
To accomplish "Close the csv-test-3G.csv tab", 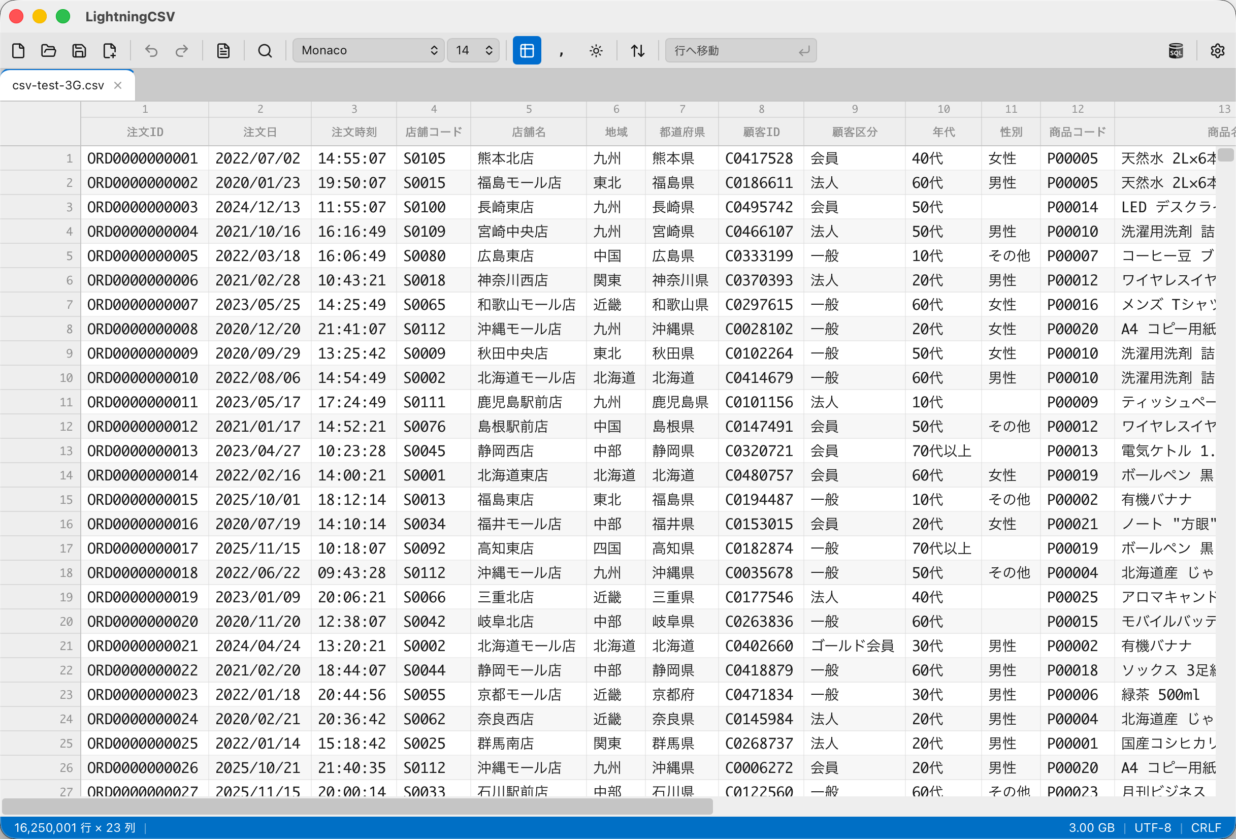I will 118,85.
